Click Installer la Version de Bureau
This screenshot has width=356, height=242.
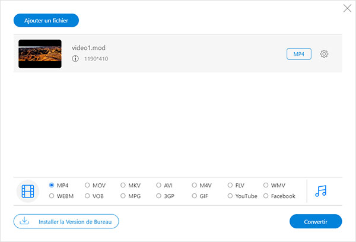66,221
